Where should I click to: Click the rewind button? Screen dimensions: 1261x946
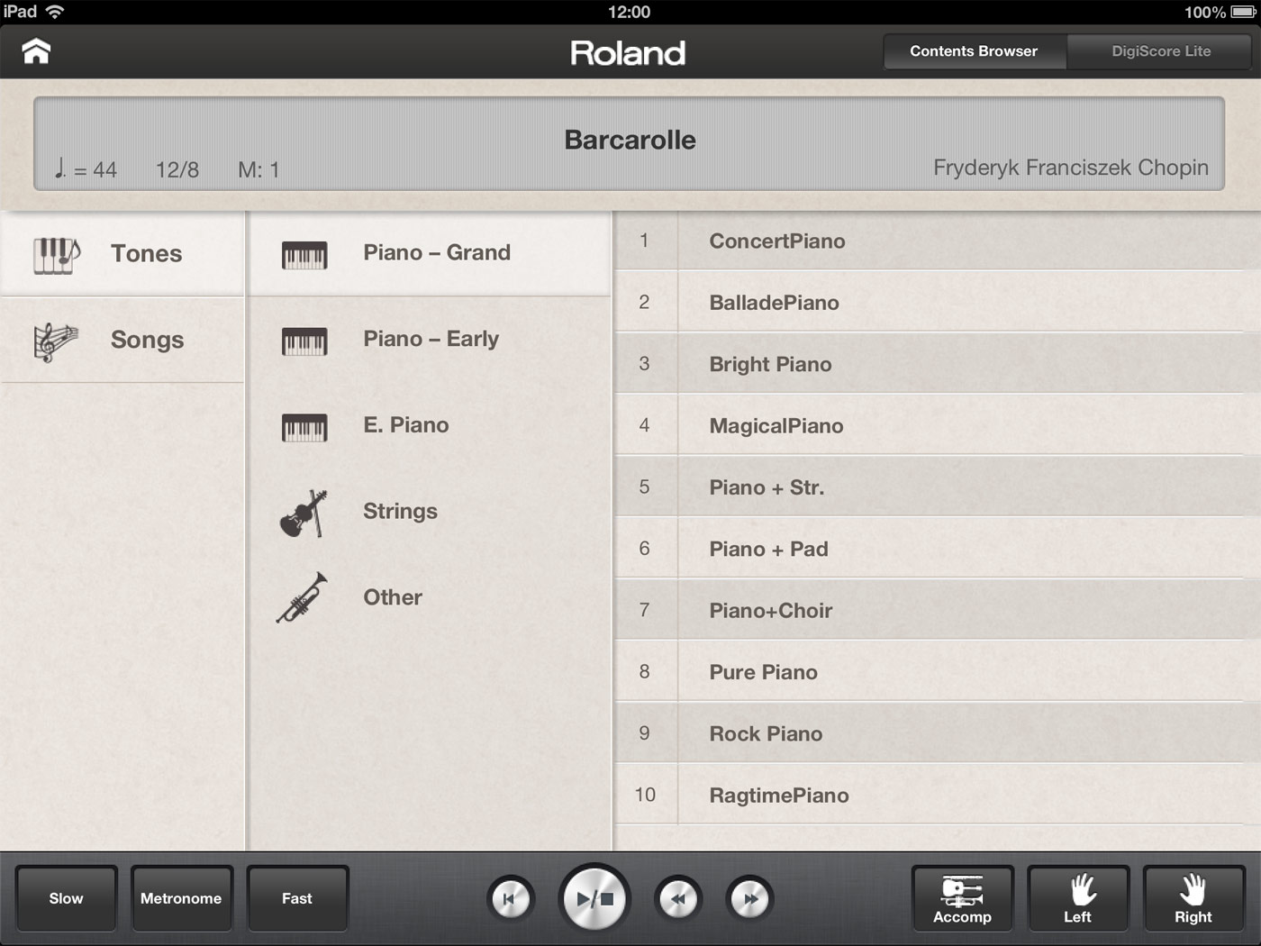pos(678,898)
